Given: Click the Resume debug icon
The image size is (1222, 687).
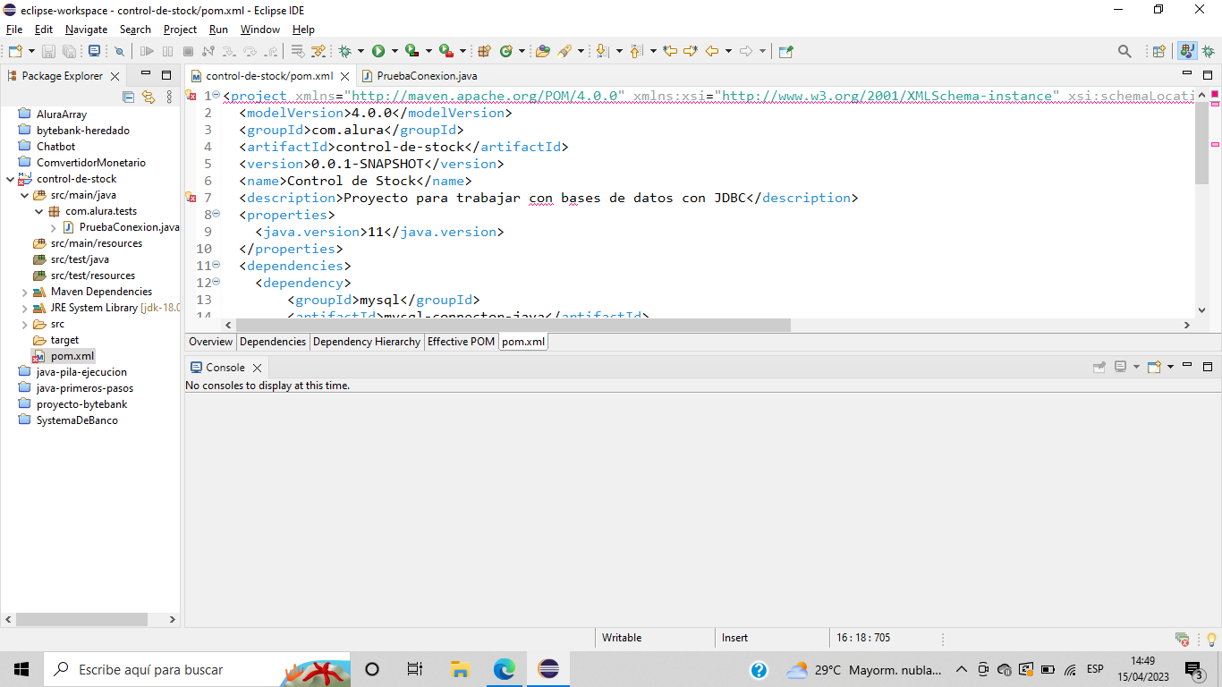Looking at the screenshot, I should [147, 52].
